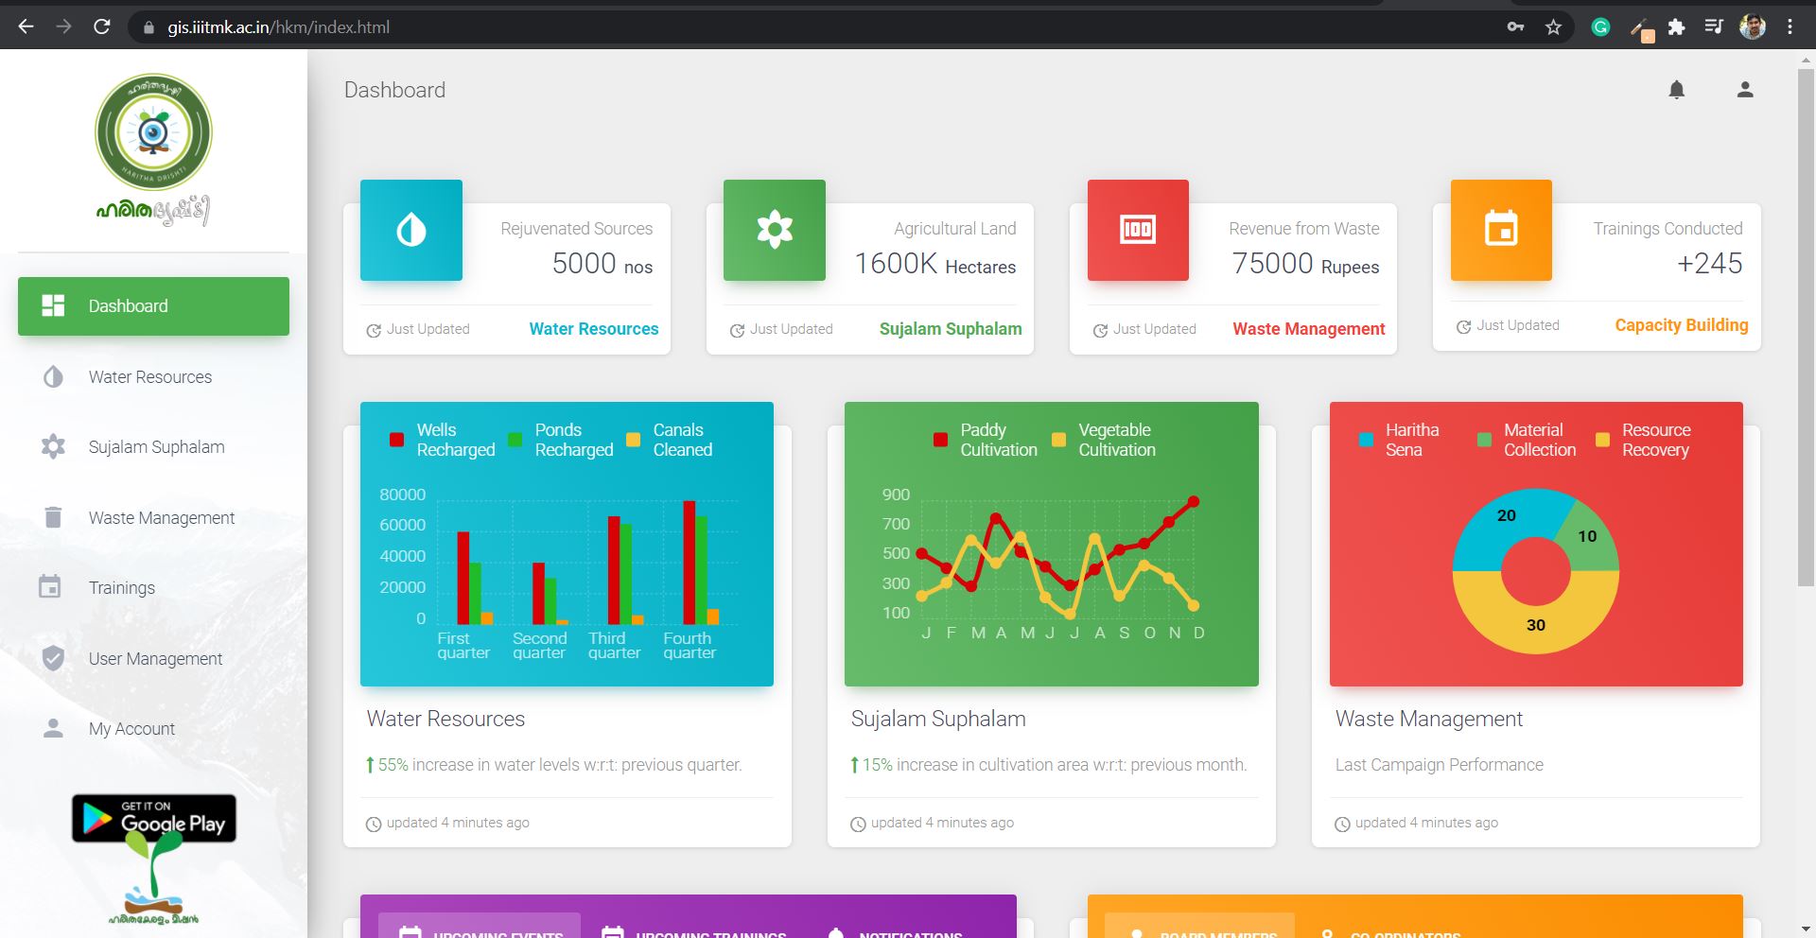This screenshot has height=938, width=1816.
Task: Open the browser extensions puzzle icon
Action: [x=1676, y=26]
